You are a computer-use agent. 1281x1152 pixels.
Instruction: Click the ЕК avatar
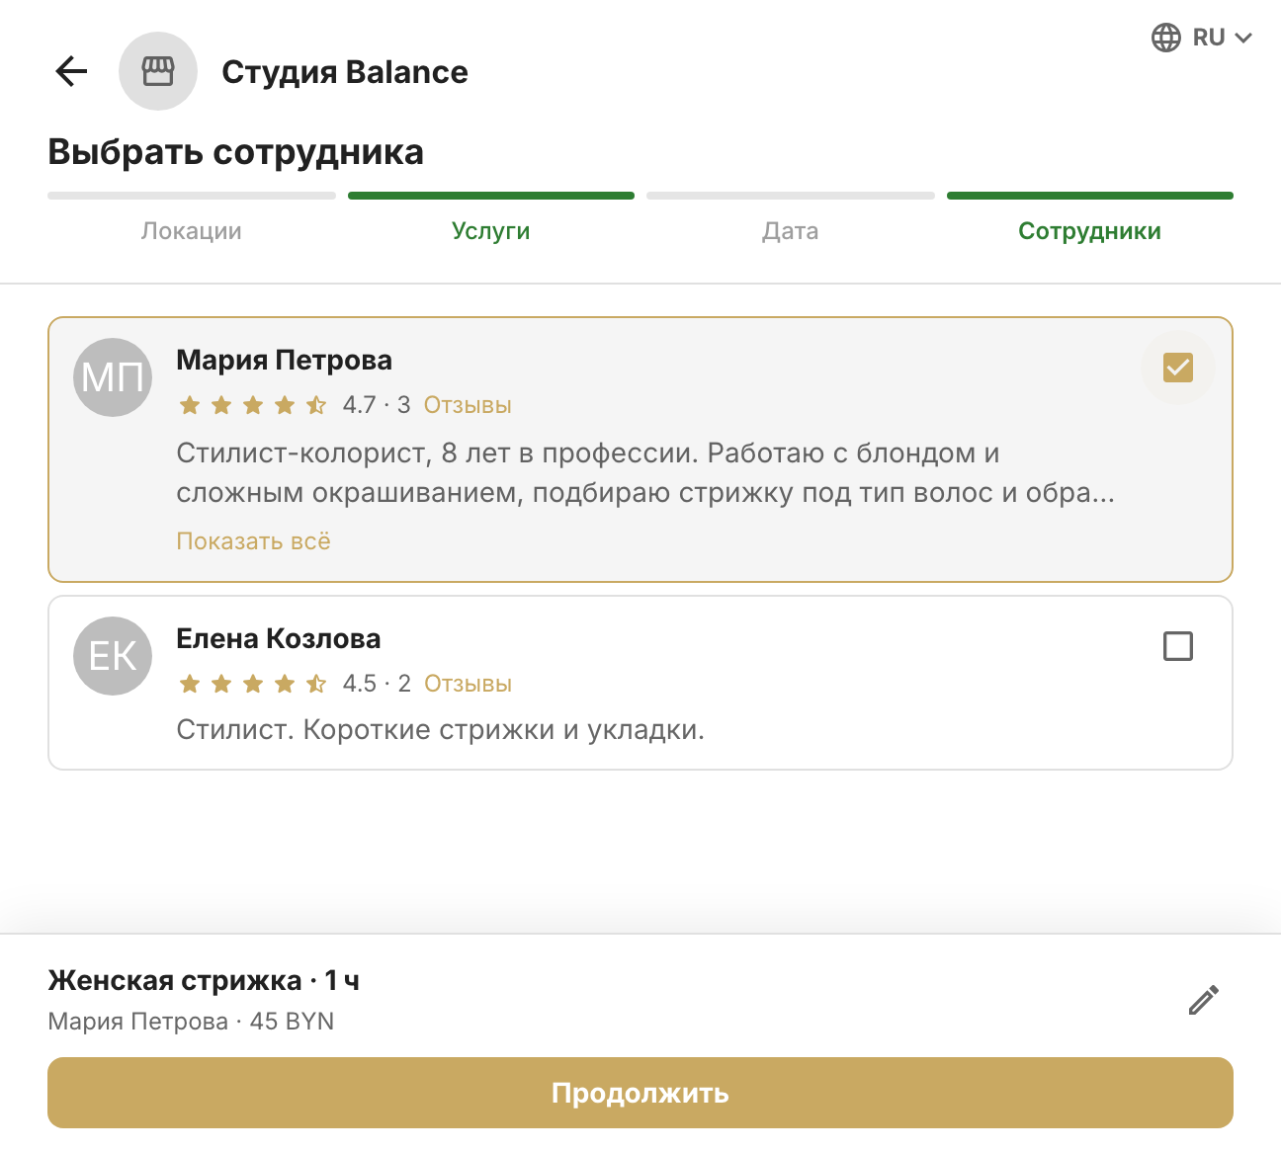click(x=113, y=656)
